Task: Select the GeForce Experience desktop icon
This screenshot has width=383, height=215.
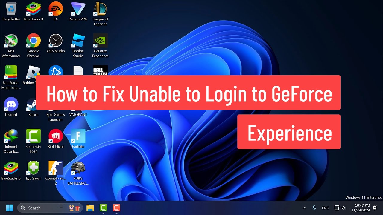Action: 100,46
